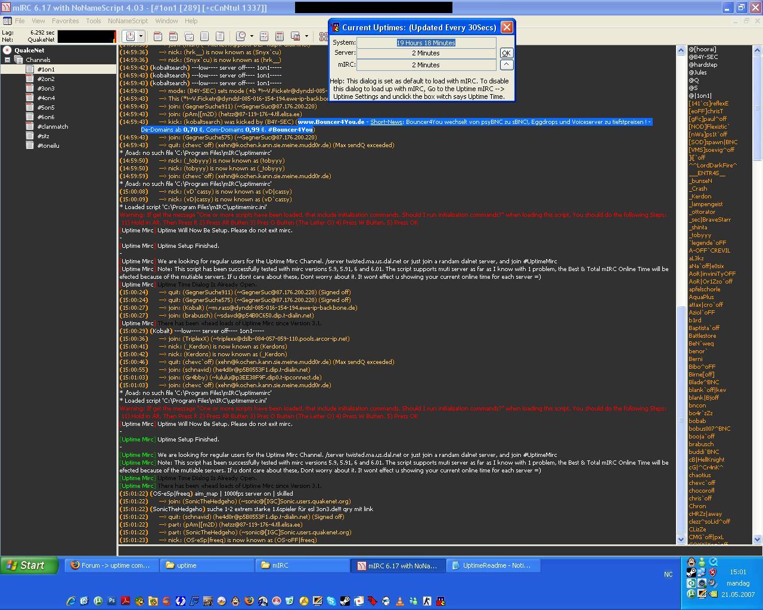Click the www.Bouncer4You.de link in chat
Screen dimensions: 763x610
[331, 122]
